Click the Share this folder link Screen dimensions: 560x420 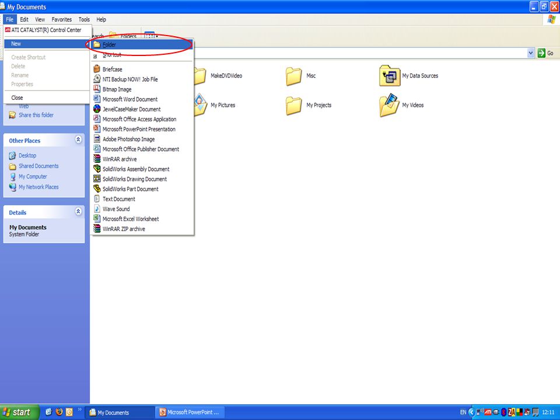[x=36, y=115]
